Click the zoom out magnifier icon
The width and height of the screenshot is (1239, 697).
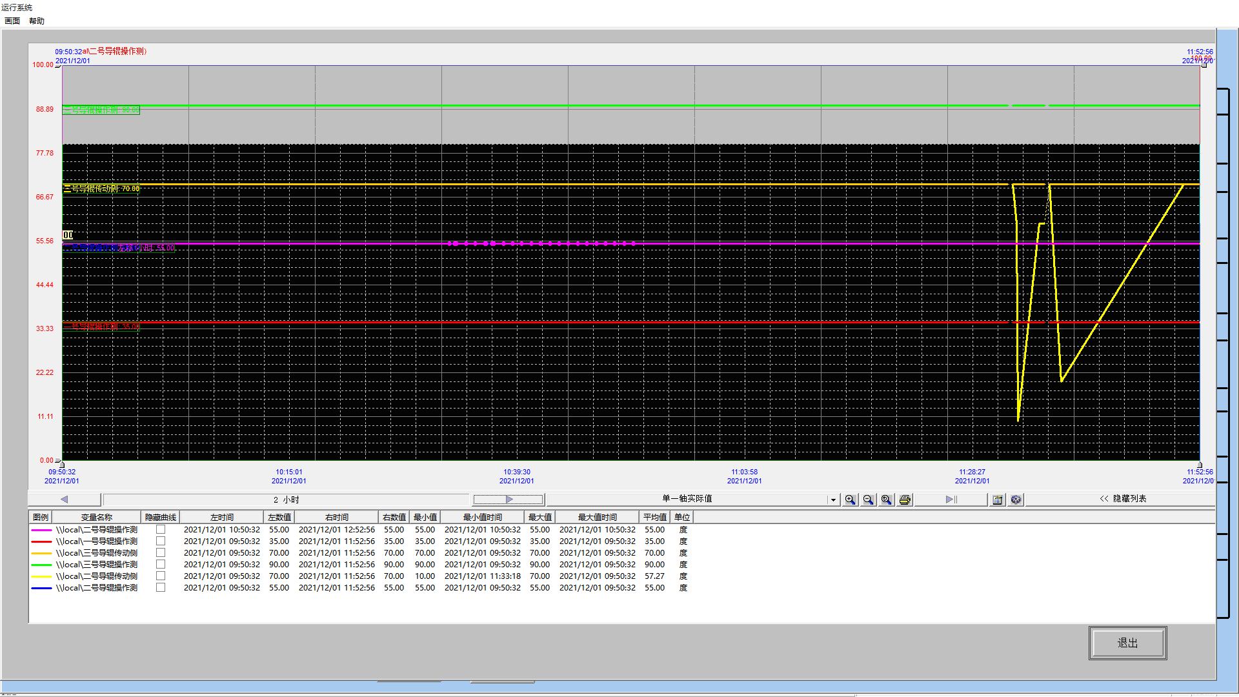click(869, 500)
